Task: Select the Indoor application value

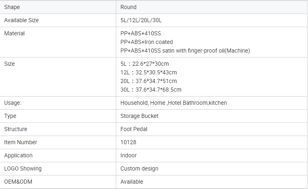Action: [128, 155]
